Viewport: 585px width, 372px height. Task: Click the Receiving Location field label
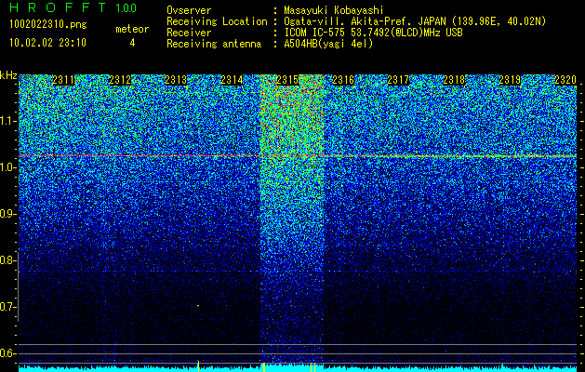click(217, 21)
